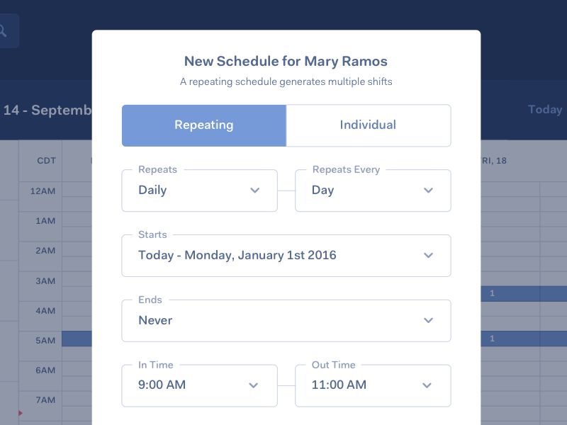The width and height of the screenshot is (567, 425).
Task: Click the shift badge beside 5AM row
Action: click(x=492, y=338)
